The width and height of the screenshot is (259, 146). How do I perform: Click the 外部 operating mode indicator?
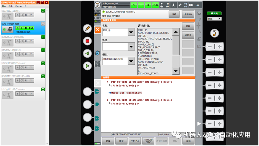coord(156,5)
